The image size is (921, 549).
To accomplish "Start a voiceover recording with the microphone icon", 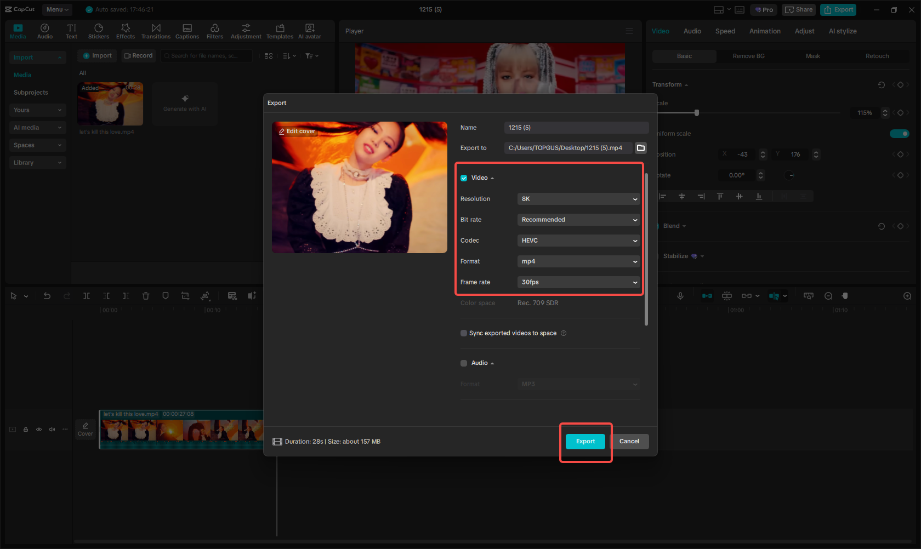I will tap(680, 295).
